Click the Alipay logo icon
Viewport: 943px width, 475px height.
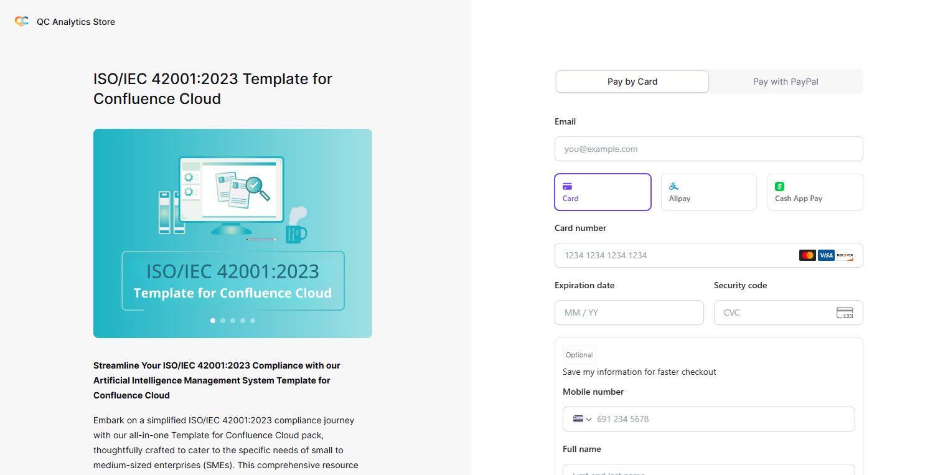[x=673, y=186]
